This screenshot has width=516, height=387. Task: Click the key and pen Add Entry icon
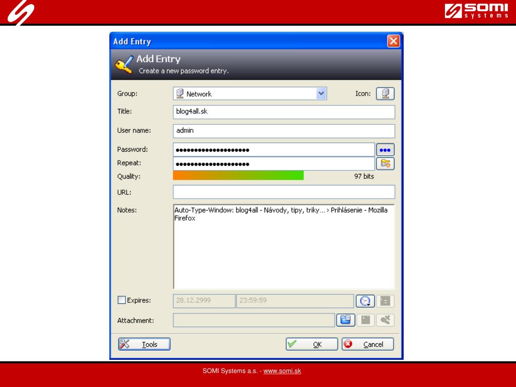(x=124, y=64)
